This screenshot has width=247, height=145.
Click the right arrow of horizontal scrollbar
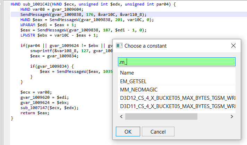click(x=232, y=116)
